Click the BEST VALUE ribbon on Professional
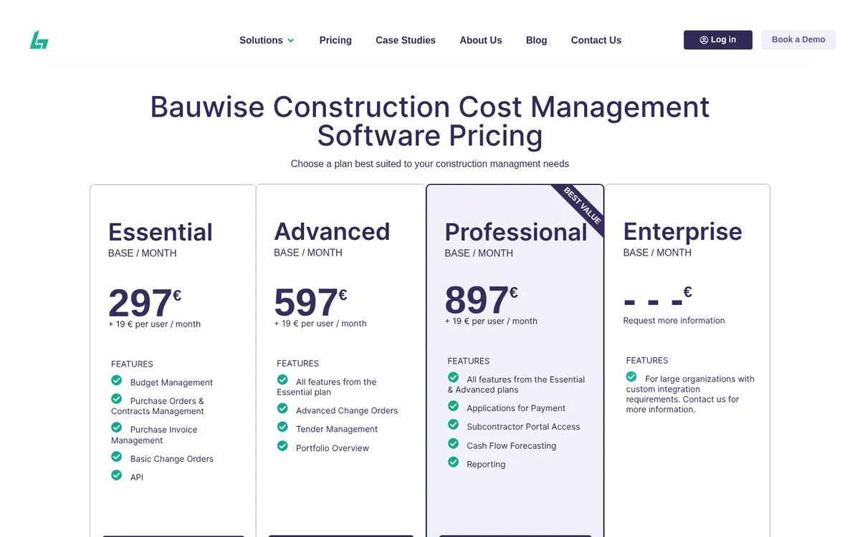Screen dimensions: 860x537 (581, 206)
